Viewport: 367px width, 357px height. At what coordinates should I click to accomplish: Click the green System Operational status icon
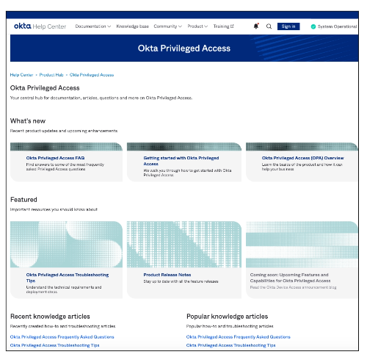[313, 26]
